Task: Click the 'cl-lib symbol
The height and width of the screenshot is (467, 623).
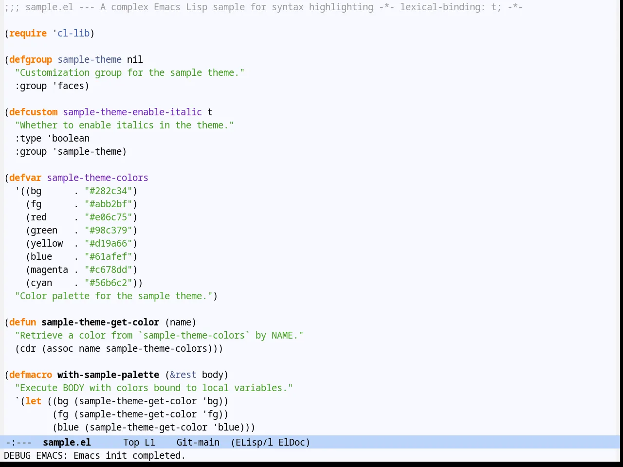Action: (71, 33)
